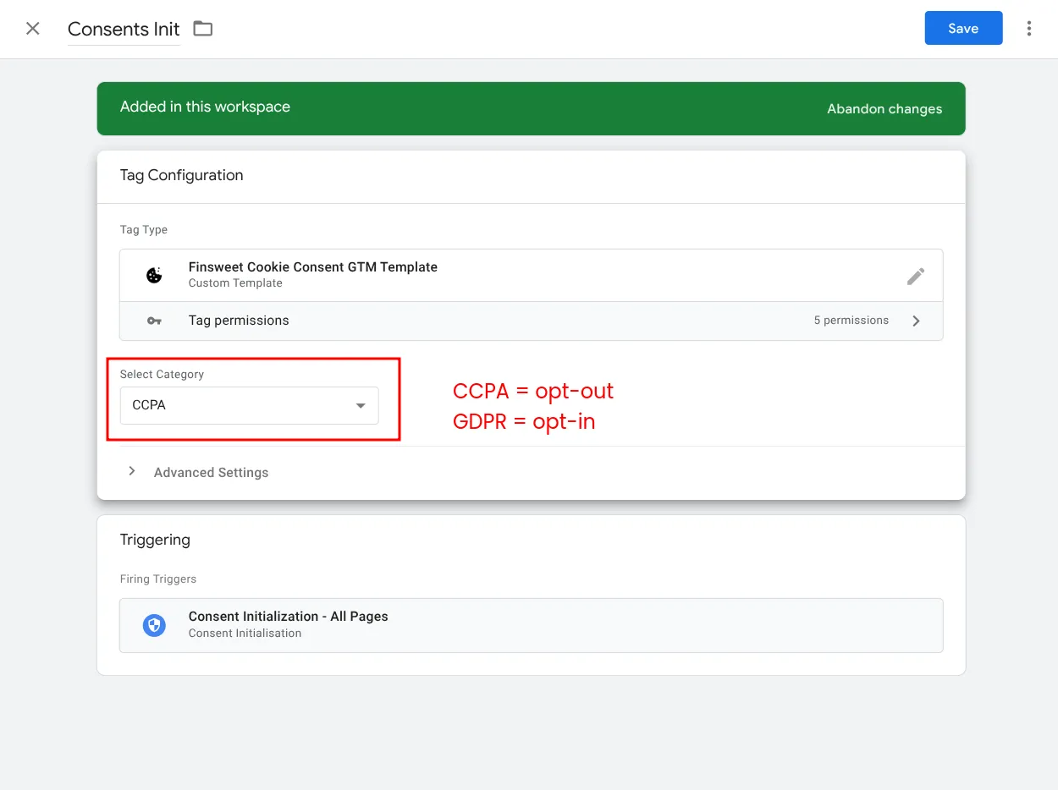Click the Custom Template subtitle
The width and height of the screenshot is (1058, 790).
(235, 283)
